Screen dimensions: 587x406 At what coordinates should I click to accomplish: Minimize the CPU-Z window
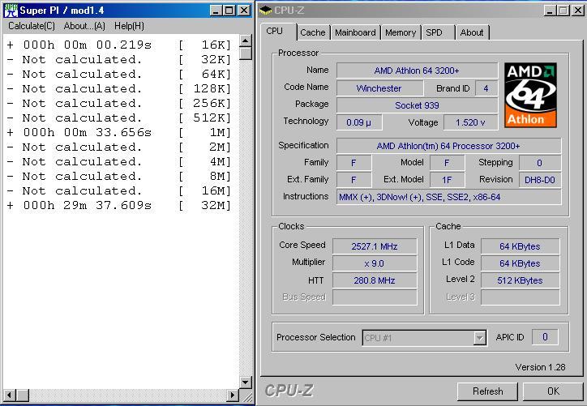[550, 11]
